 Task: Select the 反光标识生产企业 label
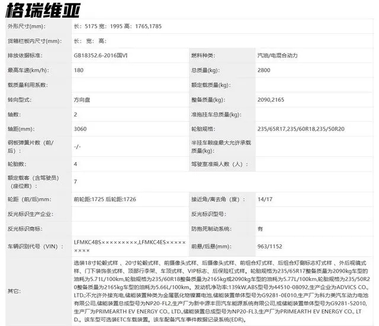30,214
